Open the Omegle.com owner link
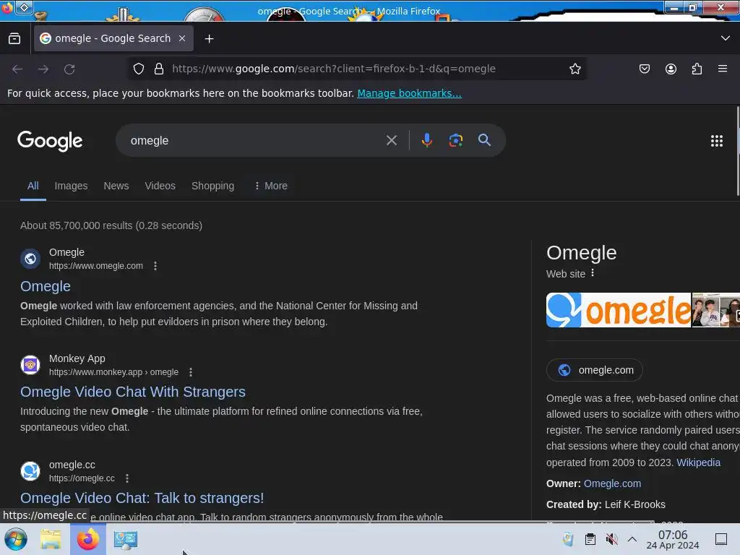 point(612,483)
